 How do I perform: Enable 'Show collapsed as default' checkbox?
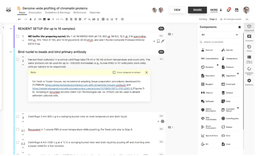114,72
